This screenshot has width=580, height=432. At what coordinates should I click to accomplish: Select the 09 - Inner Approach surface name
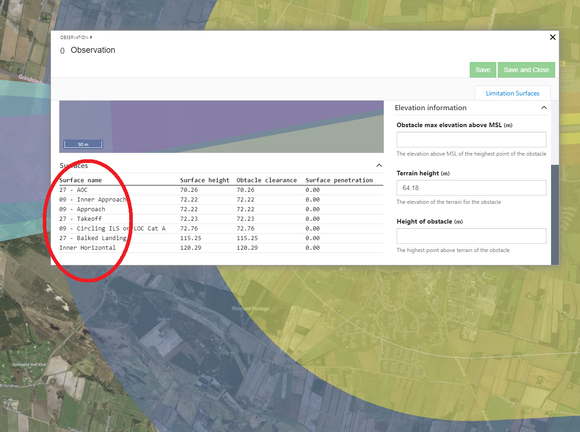93,199
